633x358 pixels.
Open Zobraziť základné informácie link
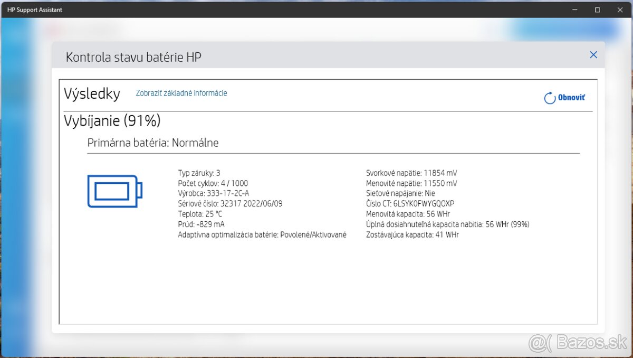[181, 93]
